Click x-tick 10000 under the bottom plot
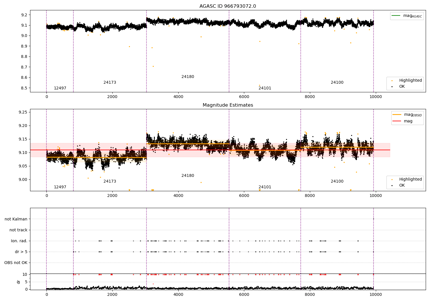This screenshot has height=301, width=430. (376, 294)
